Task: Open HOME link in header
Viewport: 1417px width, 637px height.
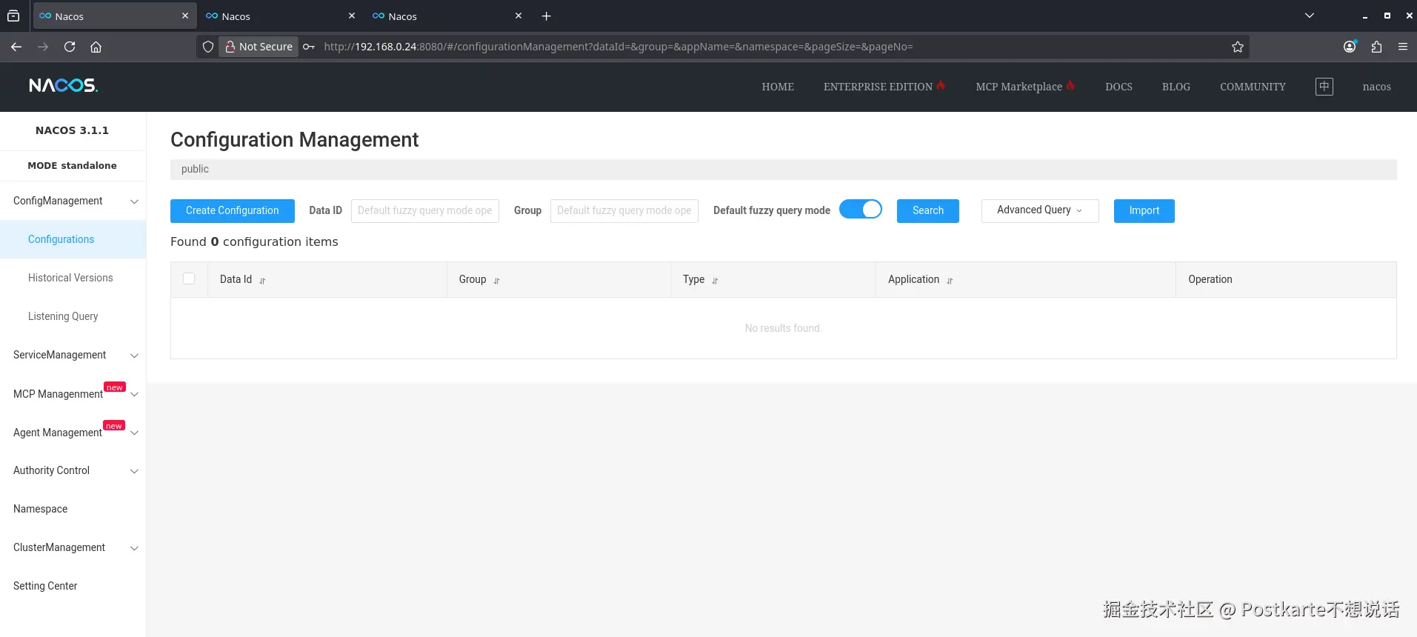Action: pos(778,87)
